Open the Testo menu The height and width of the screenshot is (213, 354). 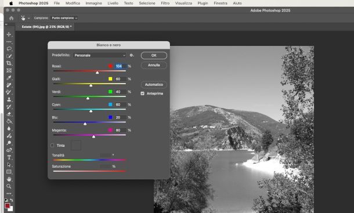tap(128, 3)
